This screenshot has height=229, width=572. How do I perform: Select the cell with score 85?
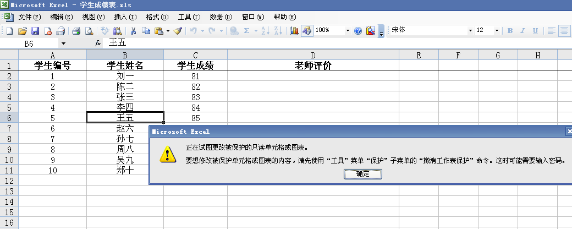coord(196,118)
